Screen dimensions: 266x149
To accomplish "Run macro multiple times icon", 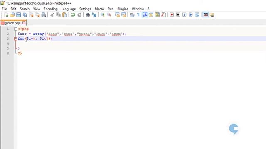I will pos(191,15).
